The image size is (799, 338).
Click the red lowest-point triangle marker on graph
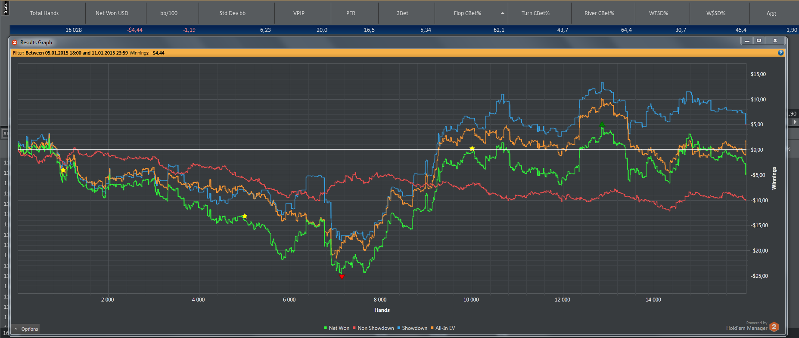click(342, 277)
